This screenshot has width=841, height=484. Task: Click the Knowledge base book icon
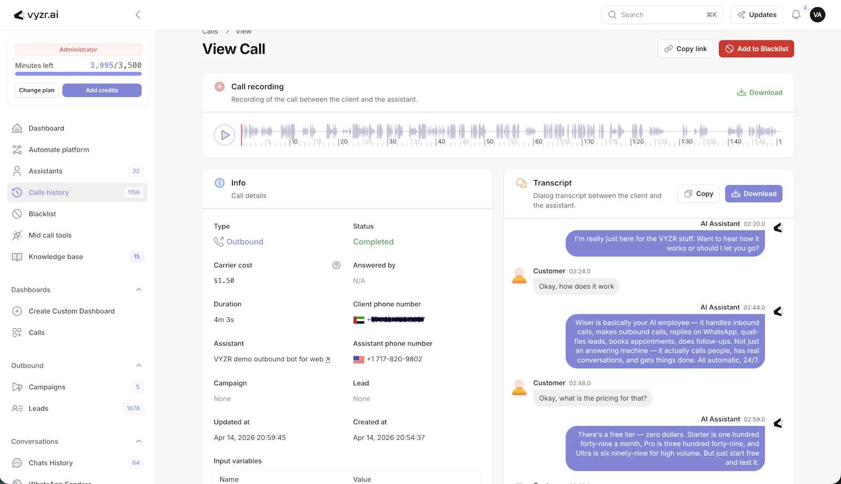point(17,257)
